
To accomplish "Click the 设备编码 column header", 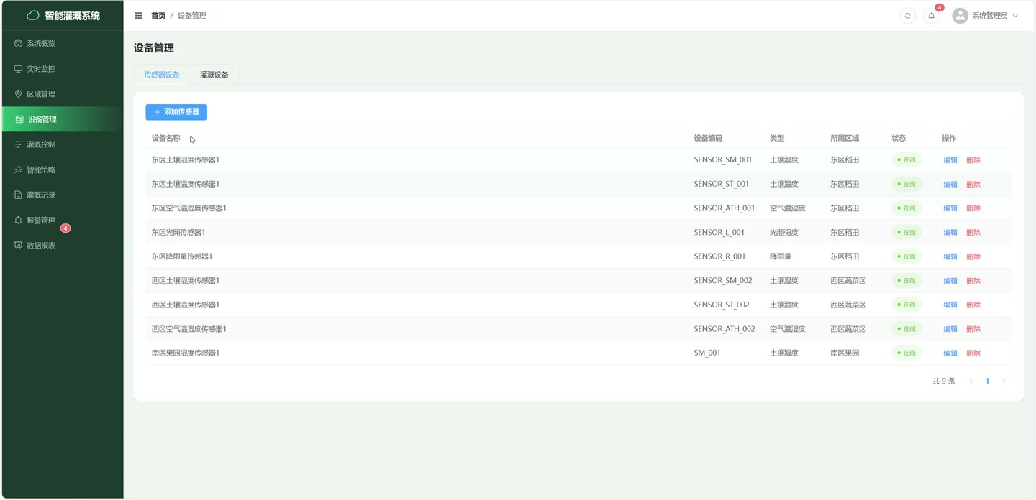I will 708,138.
